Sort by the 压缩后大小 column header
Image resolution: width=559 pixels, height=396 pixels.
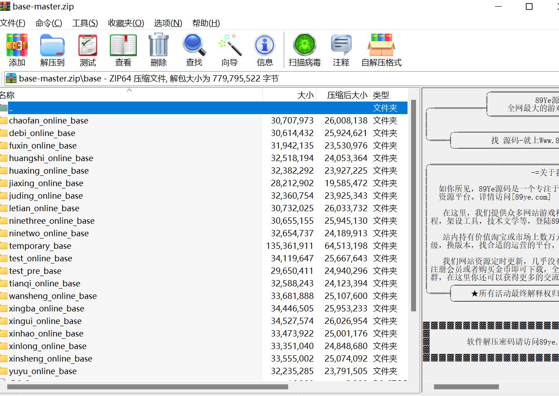click(x=343, y=95)
